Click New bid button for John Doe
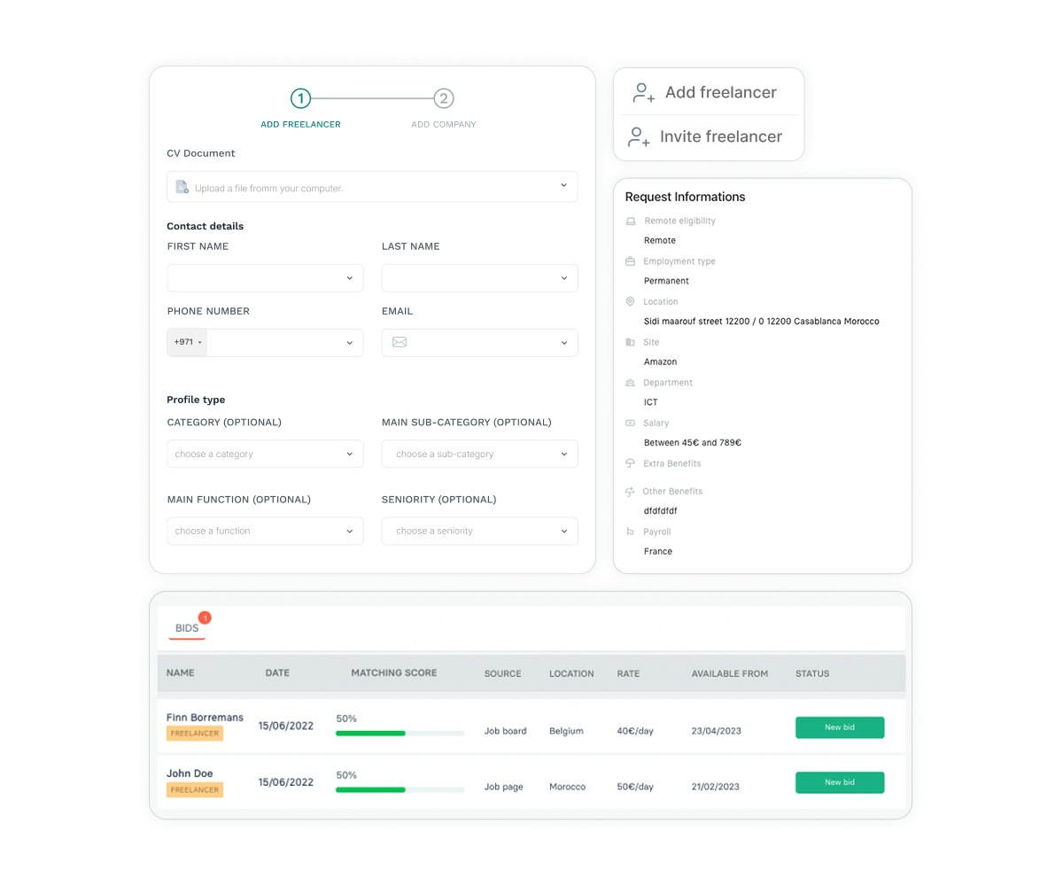 click(x=840, y=782)
